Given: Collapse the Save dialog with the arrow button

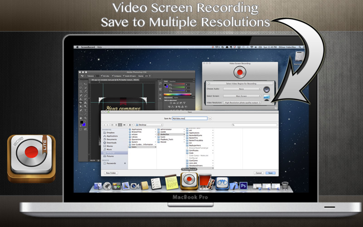Looking at the screenshot, I should pyautogui.click(x=210, y=118).
